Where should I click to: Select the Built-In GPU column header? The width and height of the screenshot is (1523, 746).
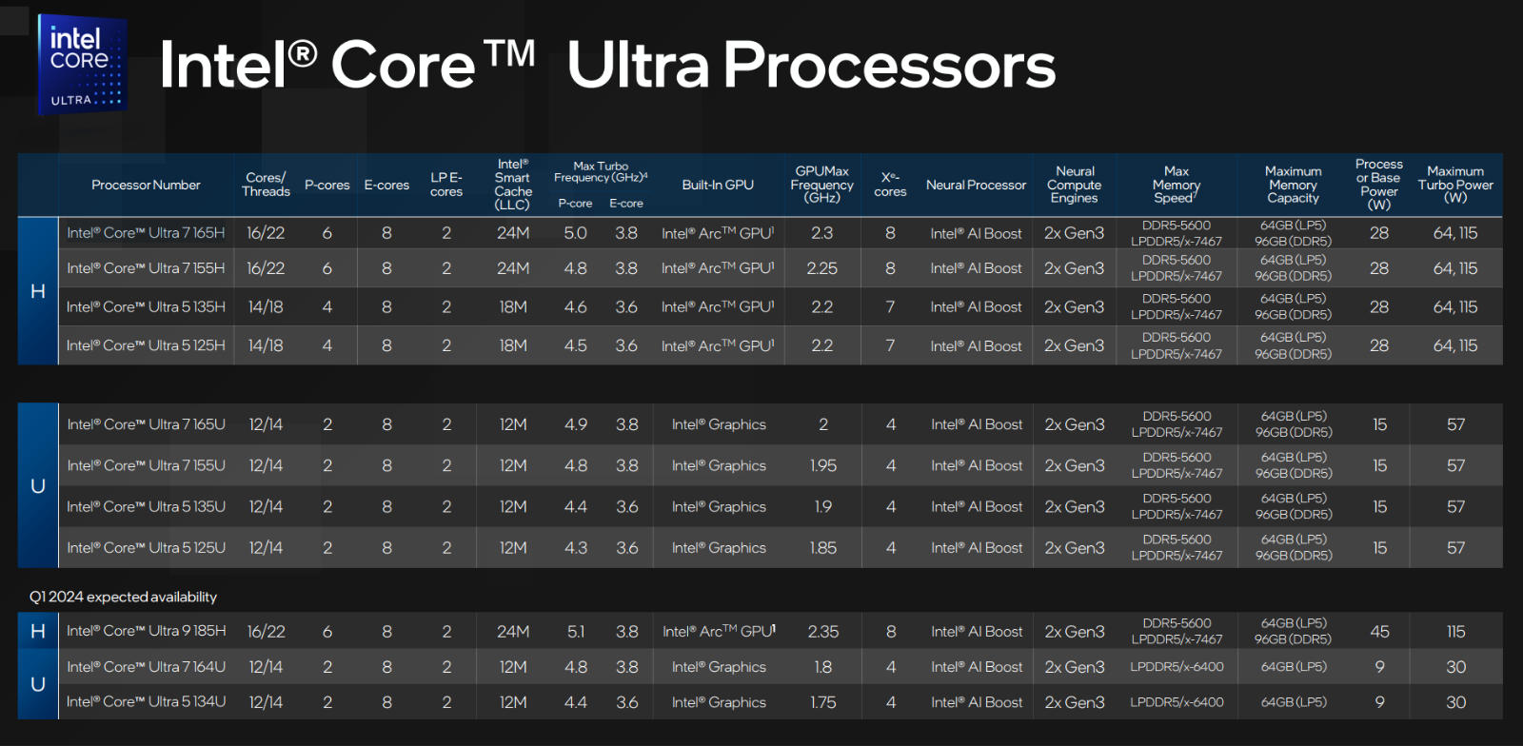point(718,185)
